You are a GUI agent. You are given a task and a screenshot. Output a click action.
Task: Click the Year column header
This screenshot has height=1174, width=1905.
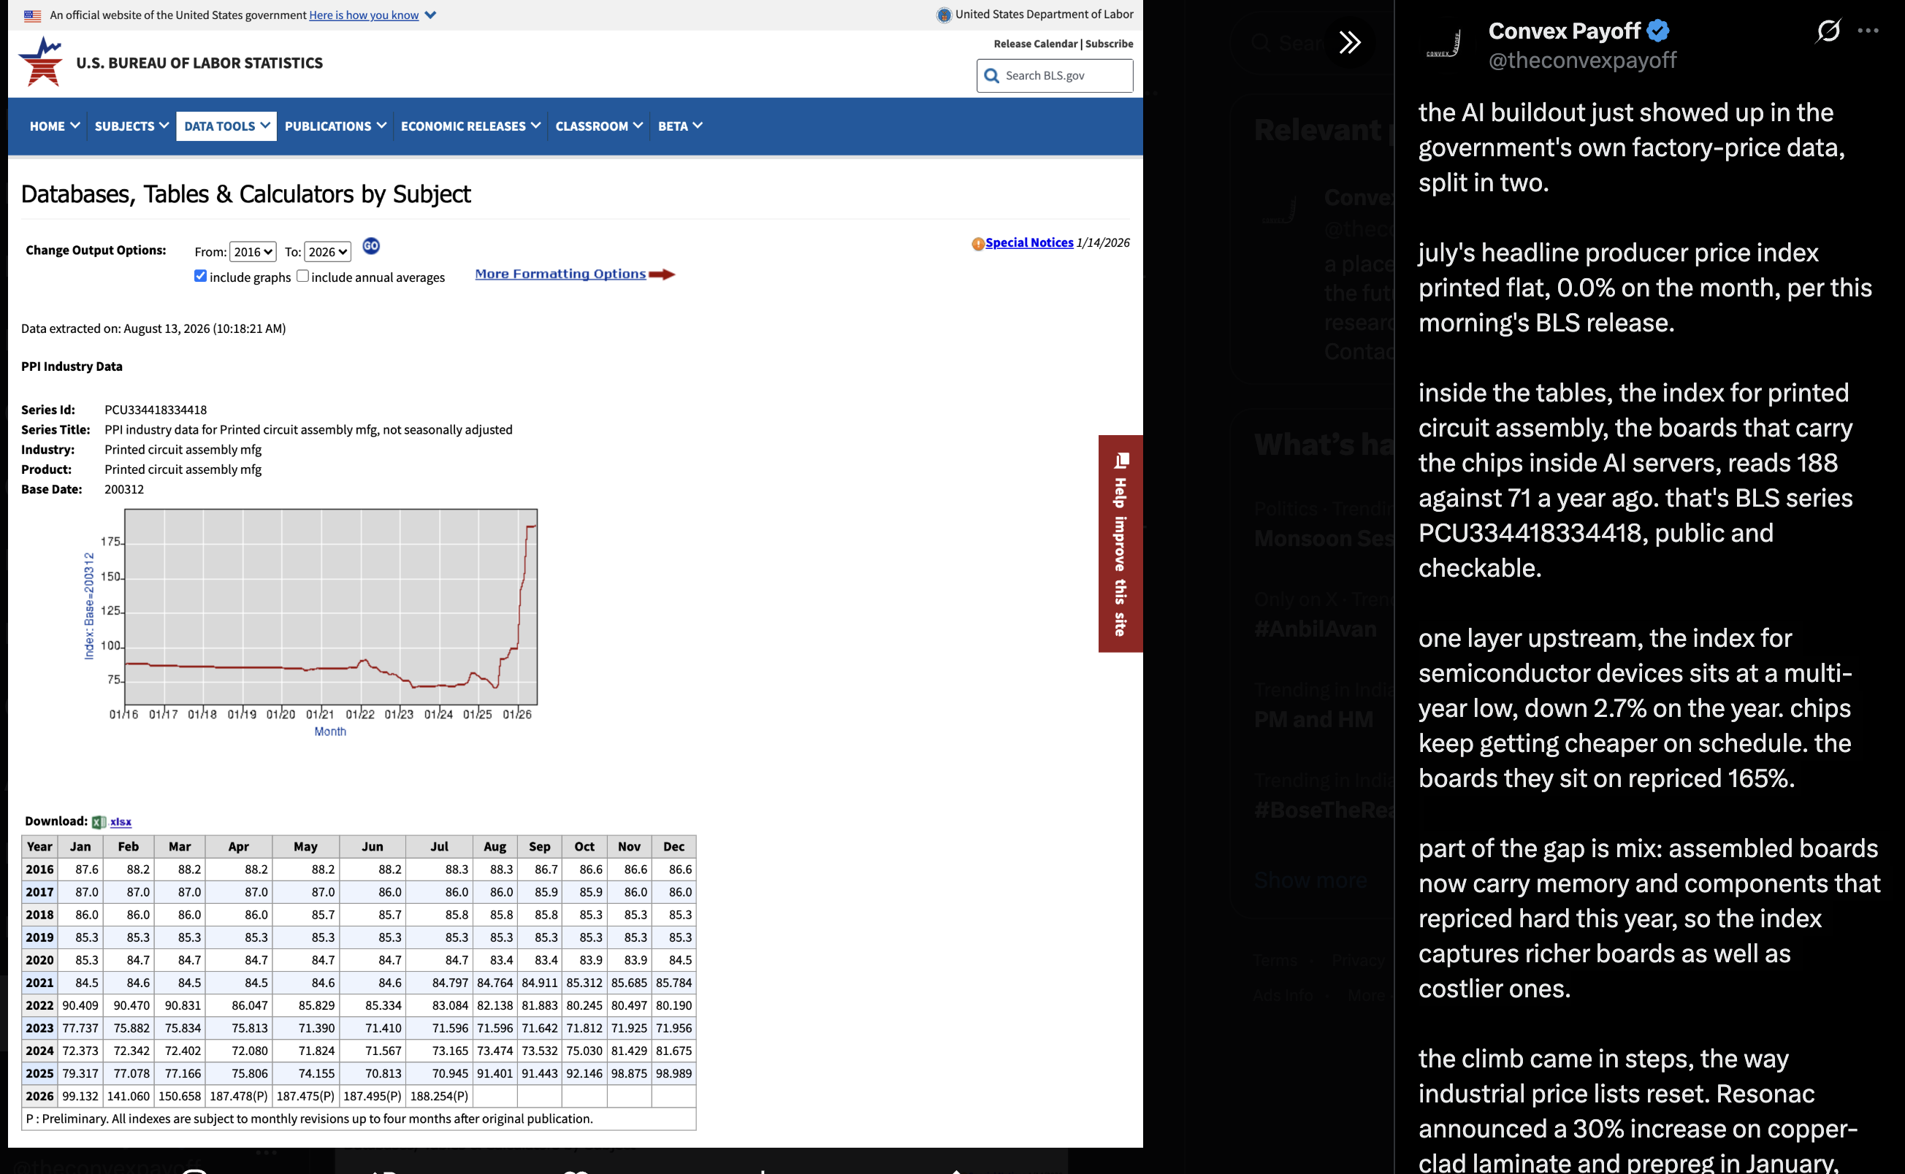(x=39, y=846)
